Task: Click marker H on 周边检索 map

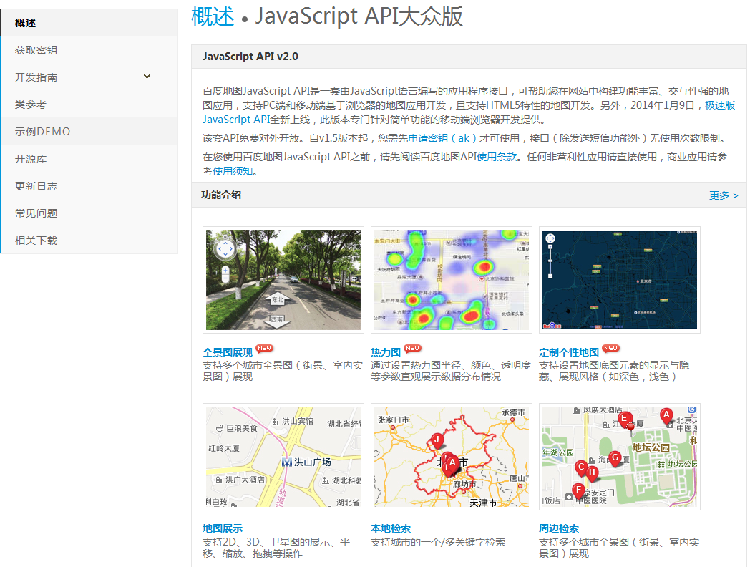Action: tap(592, 474)
